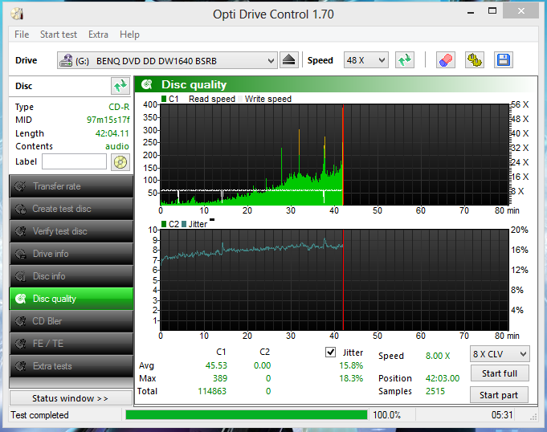Open the Verify test disc panel
The height and width of the screenshot is (432, 547).
pos(71,231)
